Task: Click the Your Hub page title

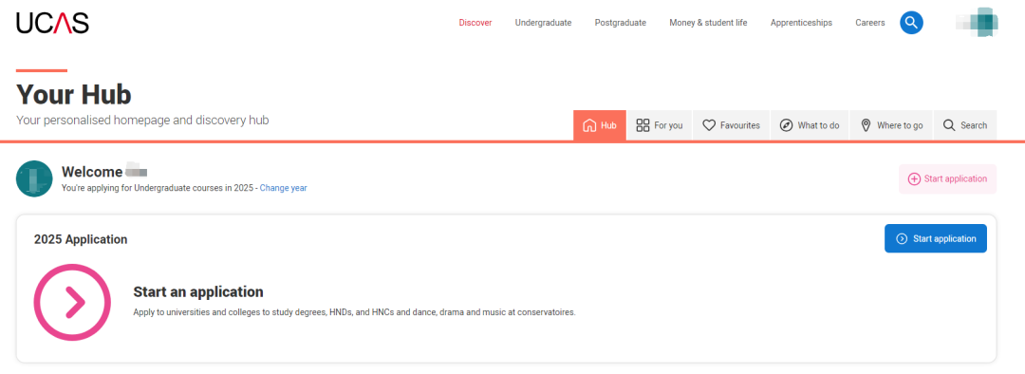Action: 73,95
